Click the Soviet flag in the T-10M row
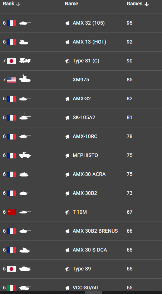Image resolution: width=162 pixels, height=294 pixels. (x=11, y=212)
